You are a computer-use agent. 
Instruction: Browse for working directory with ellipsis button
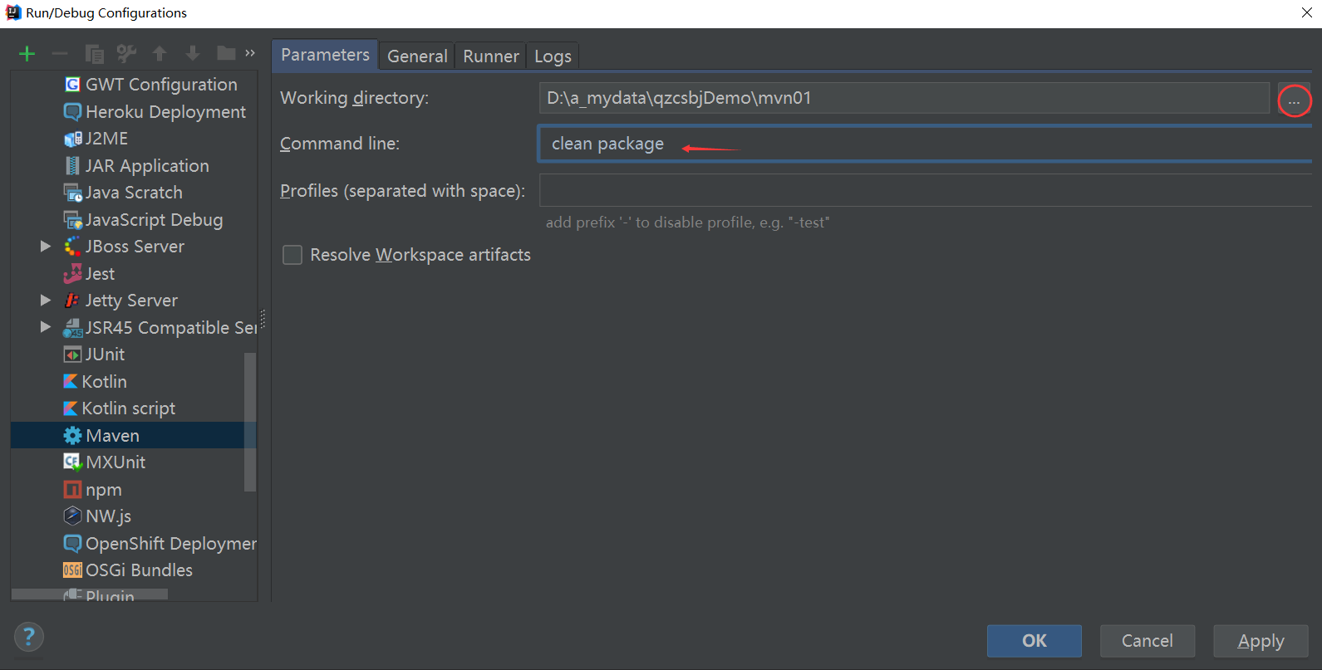[x=1294, y=101]
